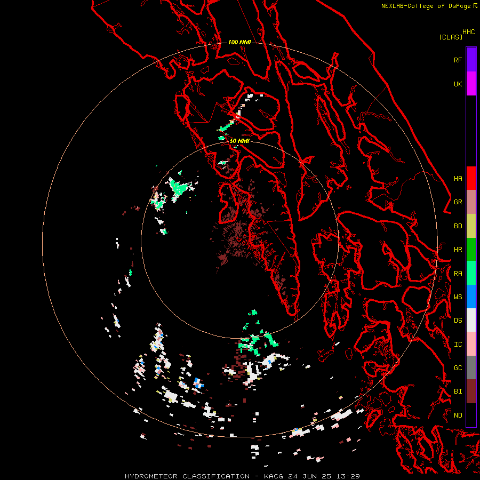Click the GC legend label
The height and width of the screenshot is (480, 480).
[x=458, y=368]
